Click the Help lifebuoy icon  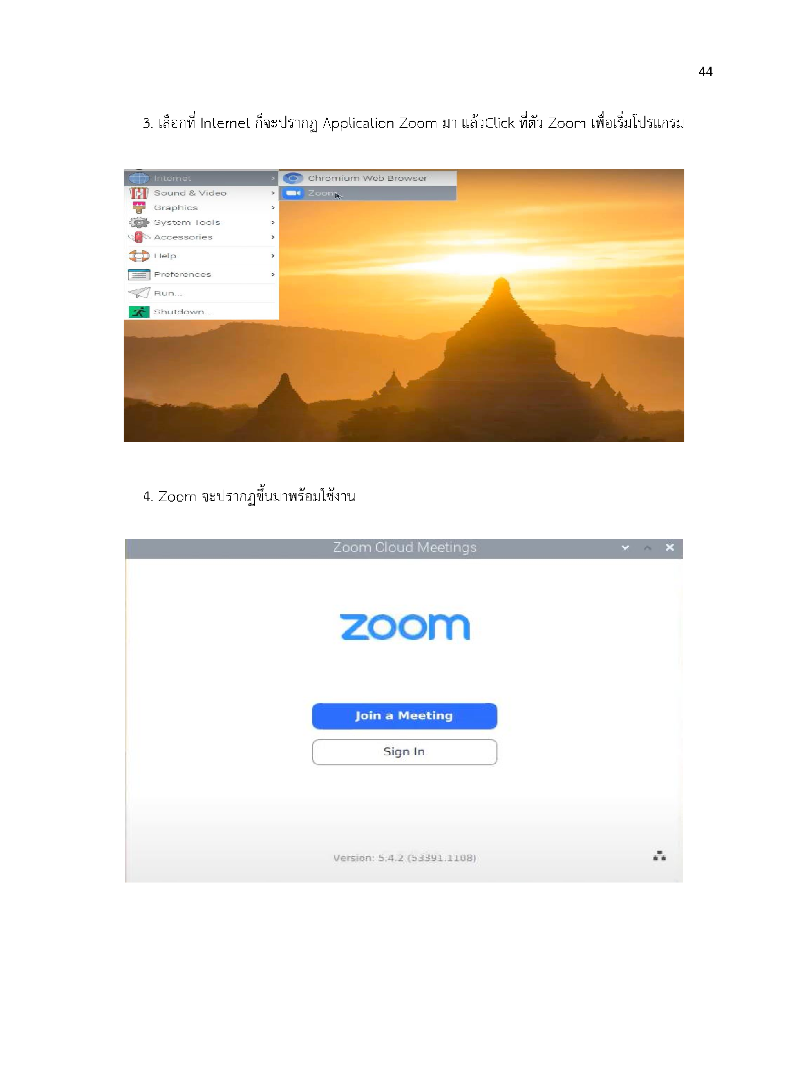click(x=139, y=256)
